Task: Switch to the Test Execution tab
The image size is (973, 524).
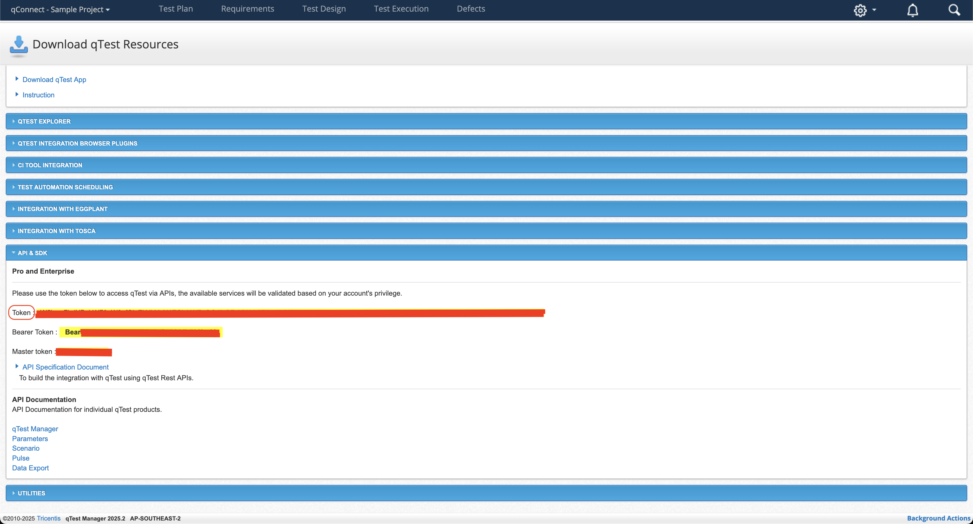Action: coord(401,9)
